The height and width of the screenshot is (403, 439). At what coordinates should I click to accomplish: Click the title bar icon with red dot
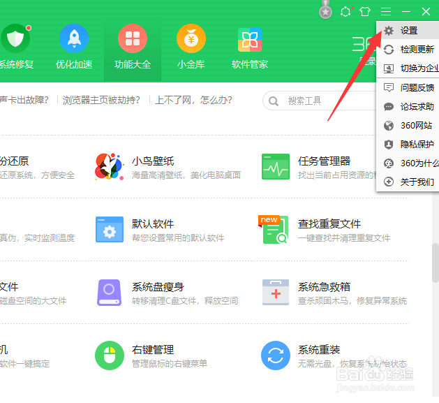pos(346,11)
